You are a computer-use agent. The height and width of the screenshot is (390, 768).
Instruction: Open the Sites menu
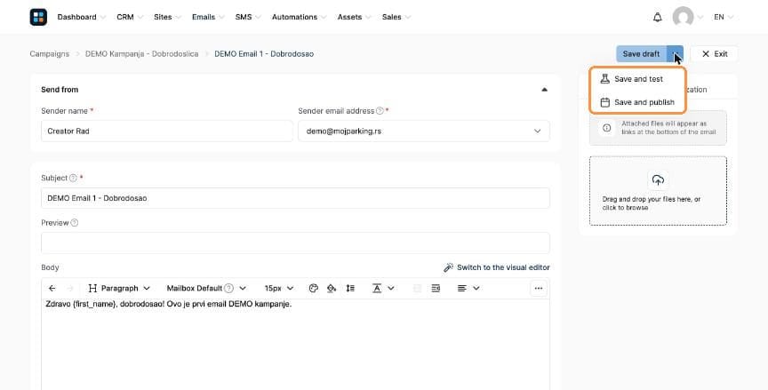[167, 17]
